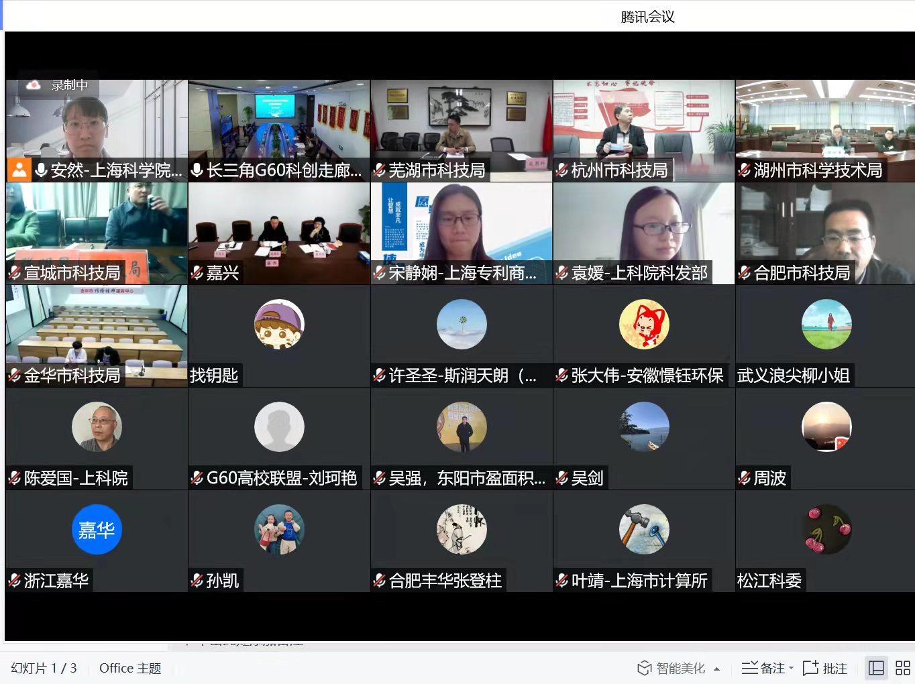Click the Office 主题 theme label

[130, 668]
